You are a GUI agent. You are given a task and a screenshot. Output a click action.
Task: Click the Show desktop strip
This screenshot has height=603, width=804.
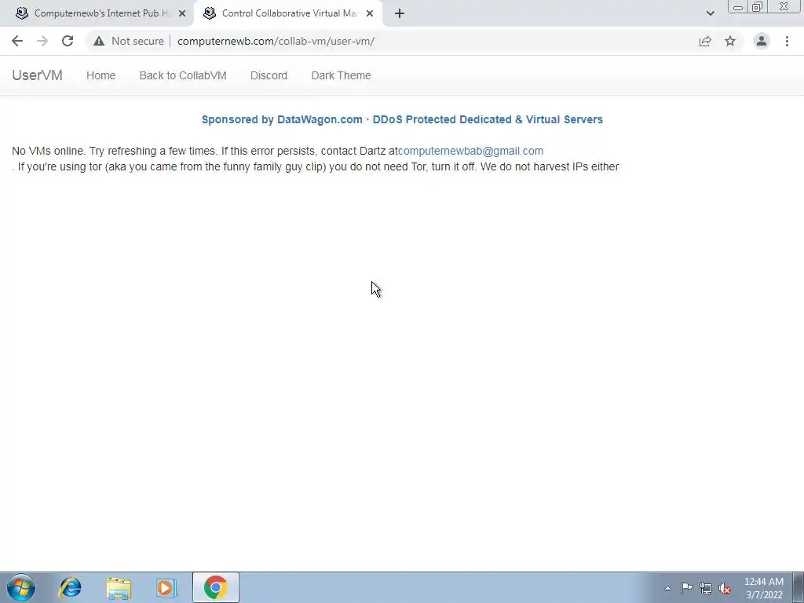pos(799,587)
